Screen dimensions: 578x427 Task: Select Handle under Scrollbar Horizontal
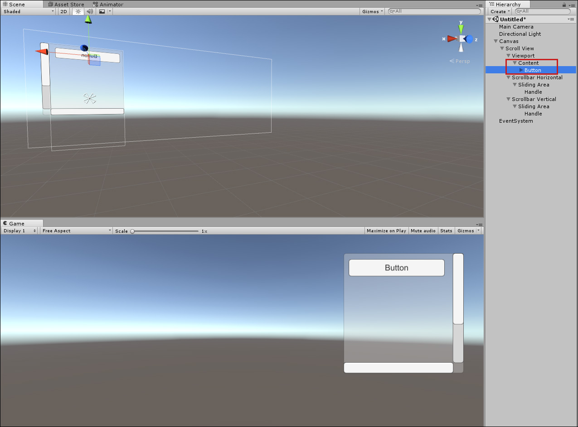click(533, 92)
